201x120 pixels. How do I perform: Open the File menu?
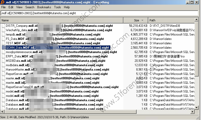pos(4,7)
